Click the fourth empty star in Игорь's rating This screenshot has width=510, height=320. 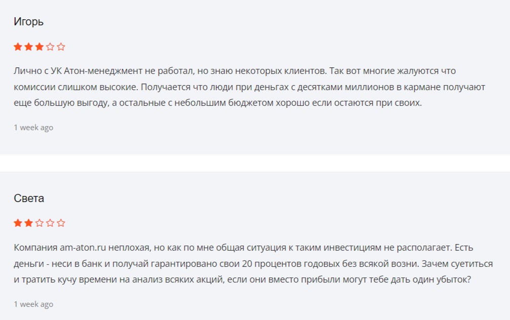pyautogui.click(x=50, y=47)
